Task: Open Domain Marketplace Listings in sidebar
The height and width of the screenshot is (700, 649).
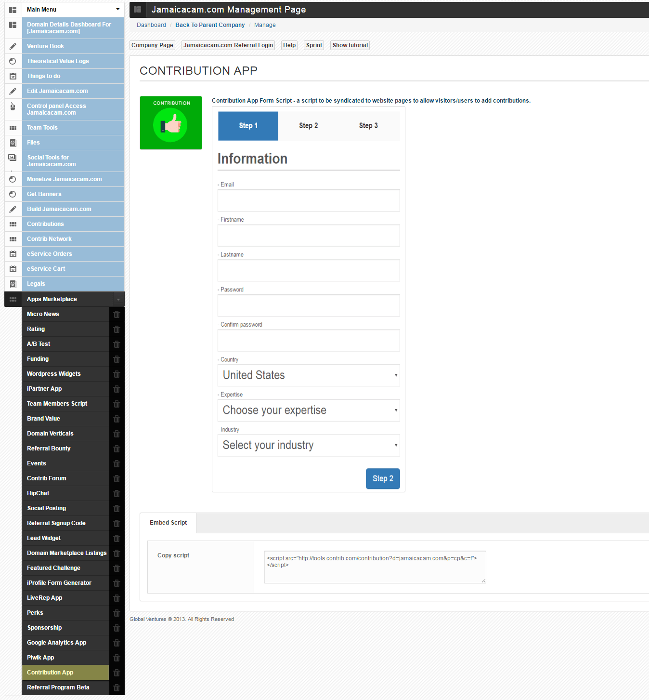Action: point(65,553)
